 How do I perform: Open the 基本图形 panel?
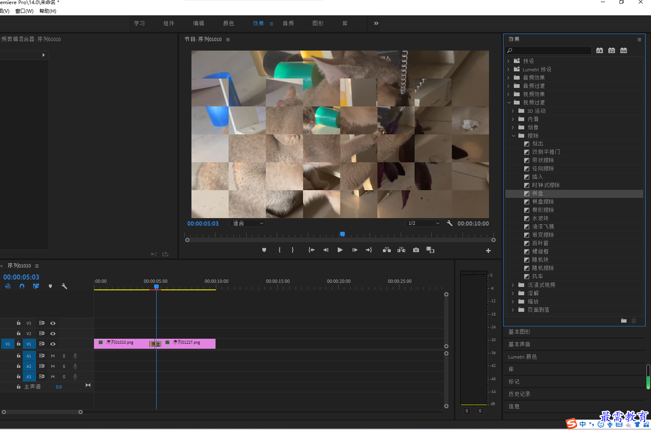(x=519, y=332)
